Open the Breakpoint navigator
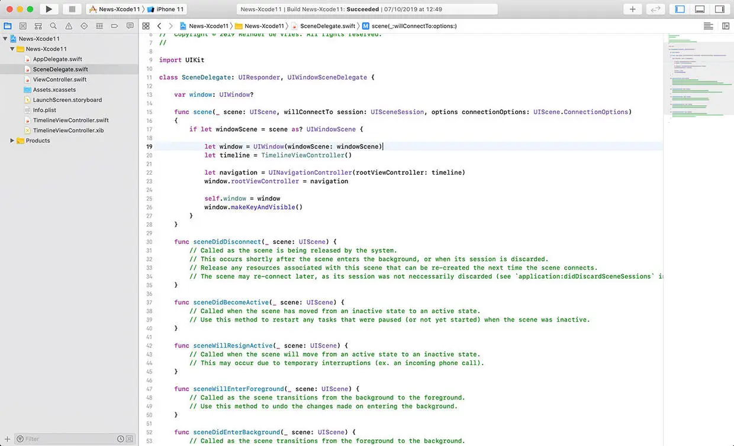734x446 pixels. 115,26
